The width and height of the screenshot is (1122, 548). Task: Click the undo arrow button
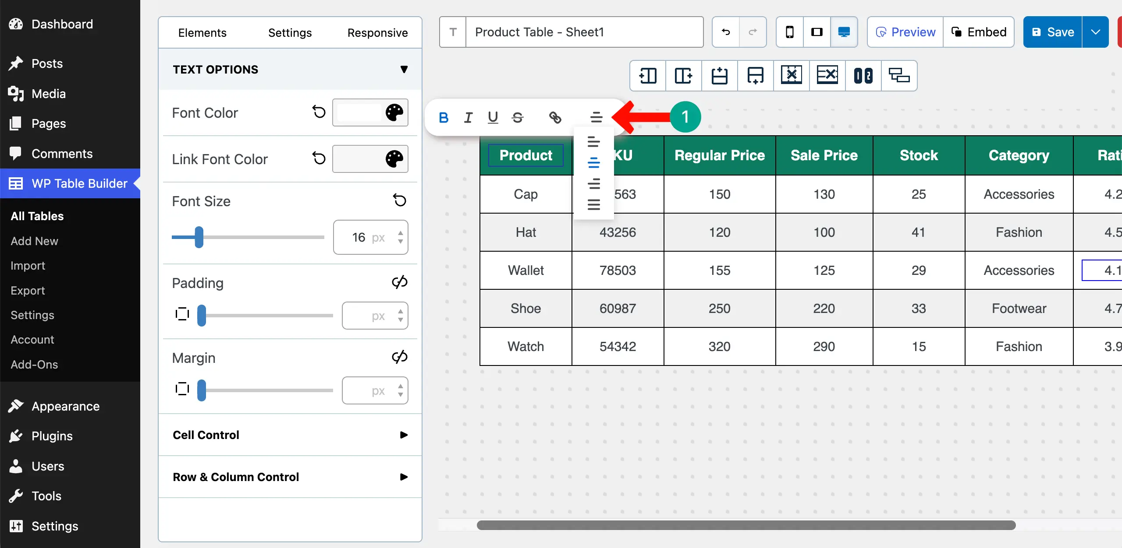coord(726,32)
